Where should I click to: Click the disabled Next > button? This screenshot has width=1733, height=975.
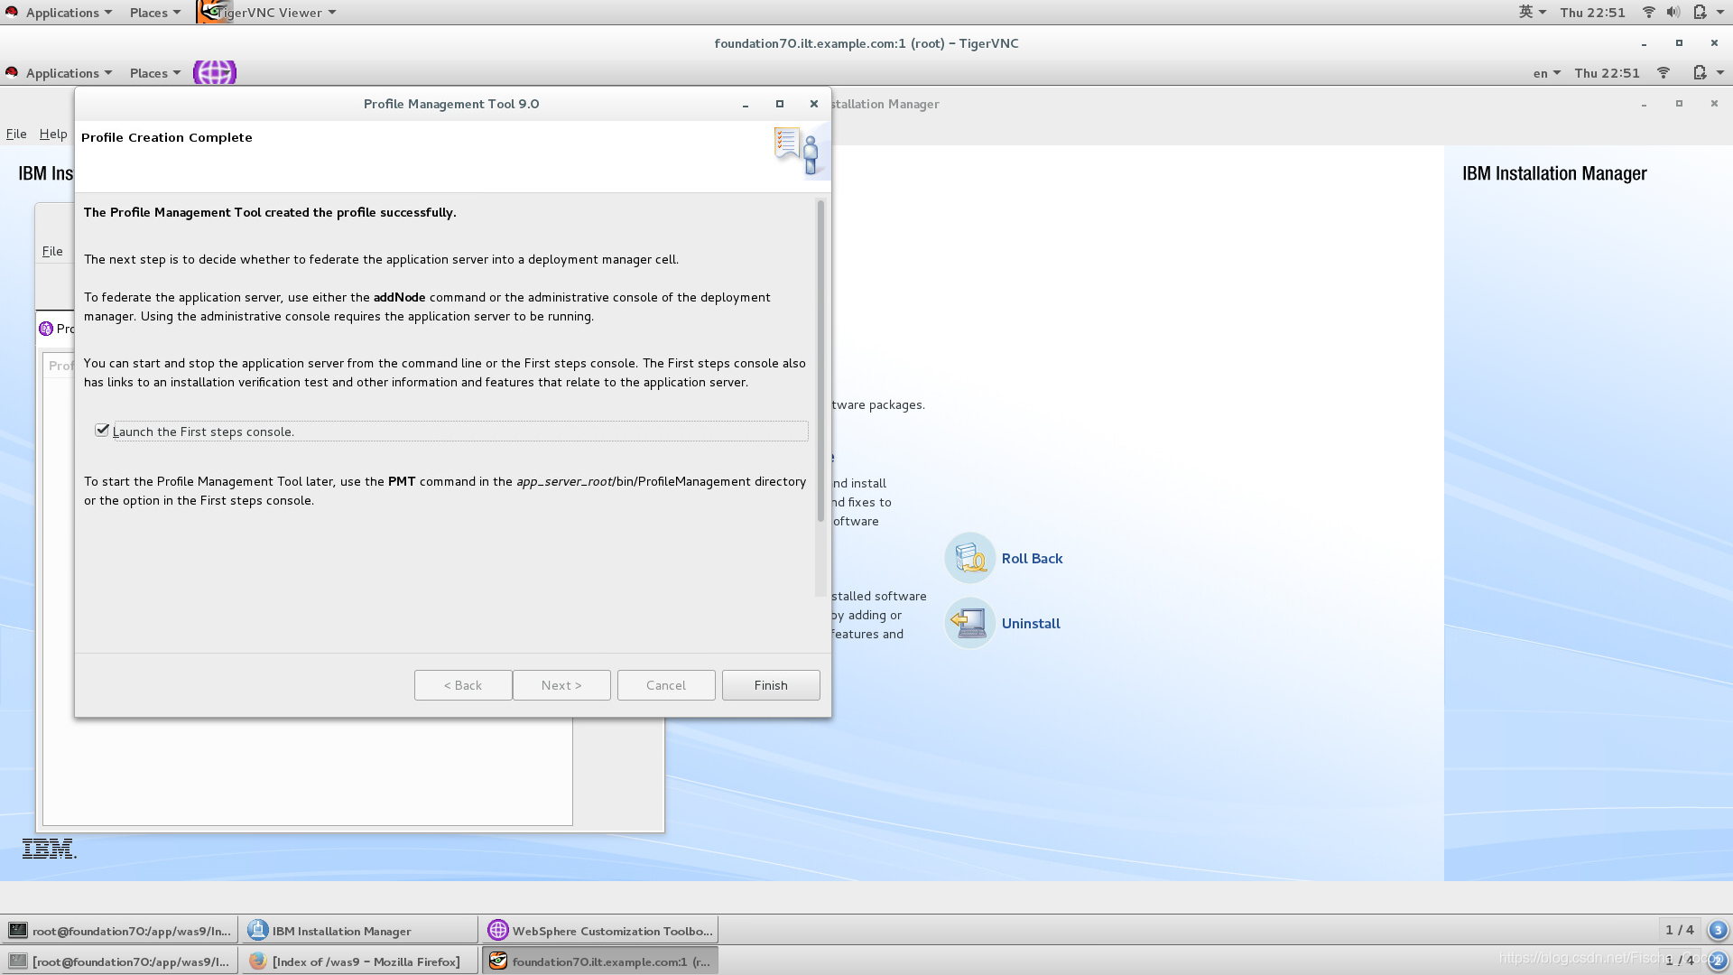click(x=561, y=685)
